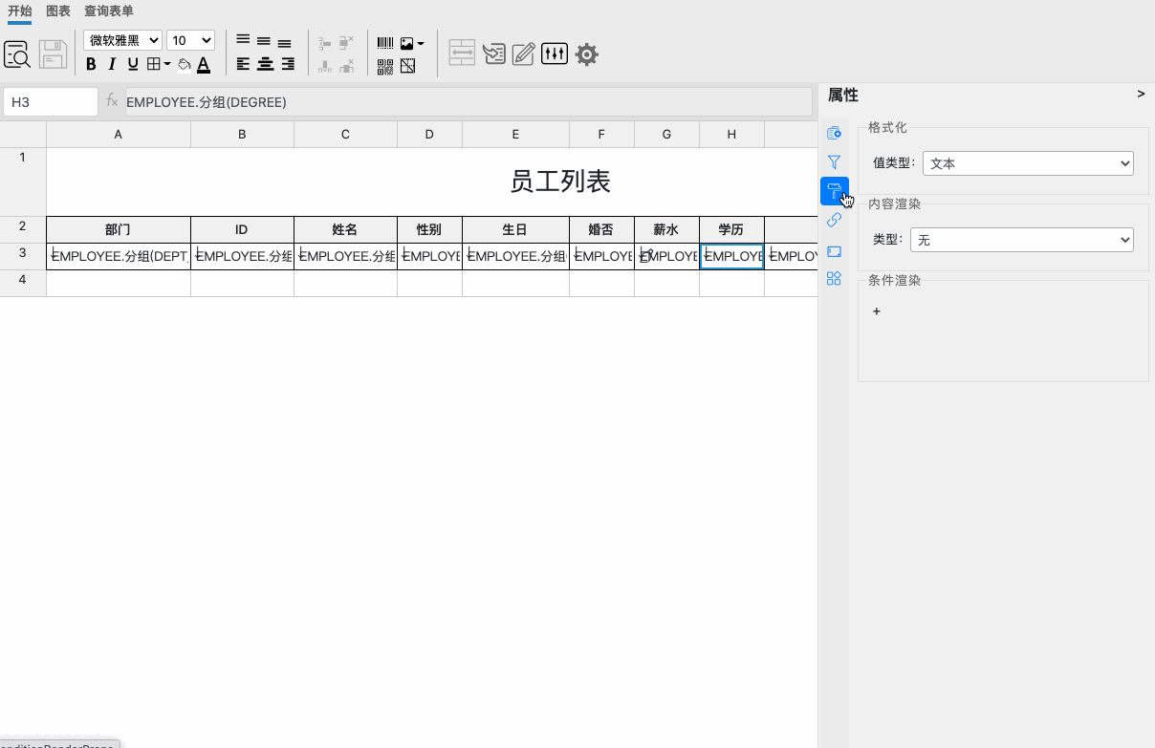The height and width of the screenshot is (748, 1155).
Task: Select the 生日 header cell
Action: point(515,230)
